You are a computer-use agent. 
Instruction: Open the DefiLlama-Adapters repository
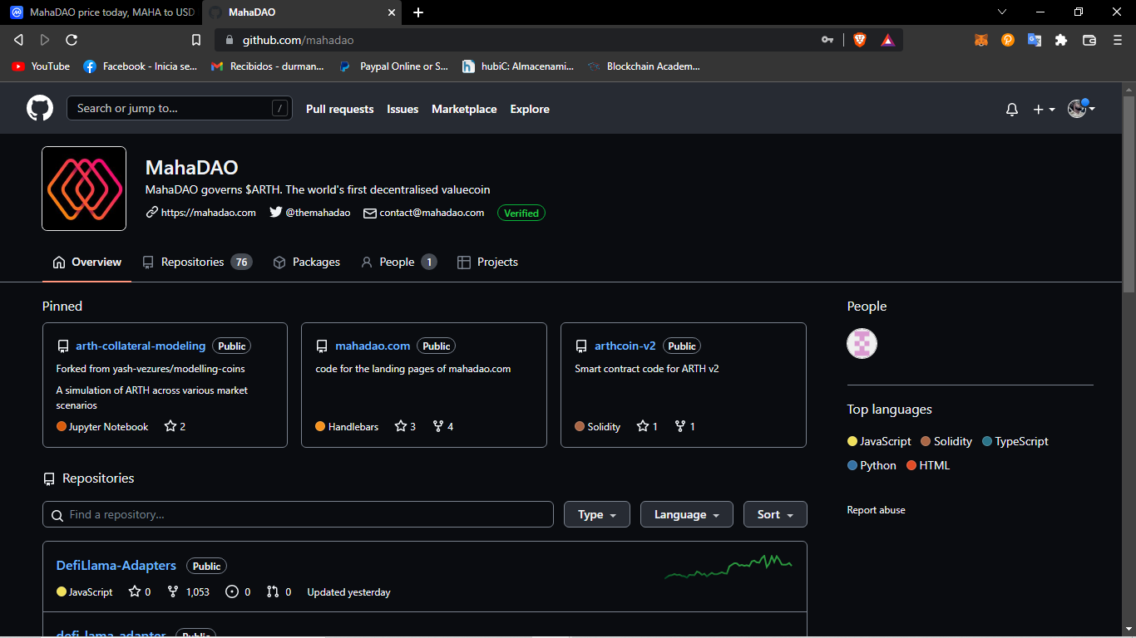click(x=116, y=565)
